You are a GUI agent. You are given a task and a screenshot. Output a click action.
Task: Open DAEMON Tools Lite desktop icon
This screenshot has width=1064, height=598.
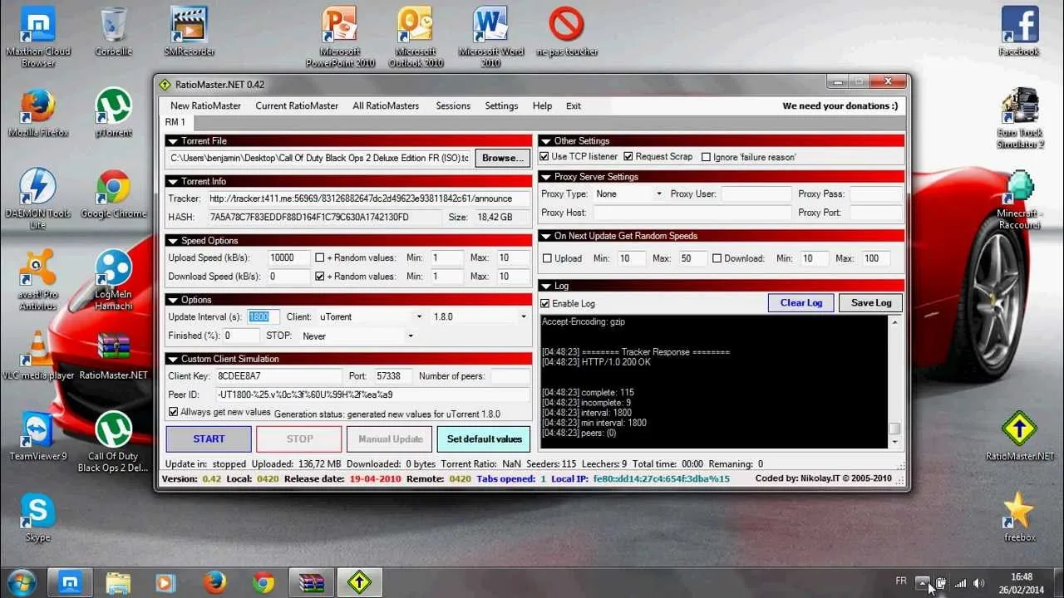[x=38, y=199]
